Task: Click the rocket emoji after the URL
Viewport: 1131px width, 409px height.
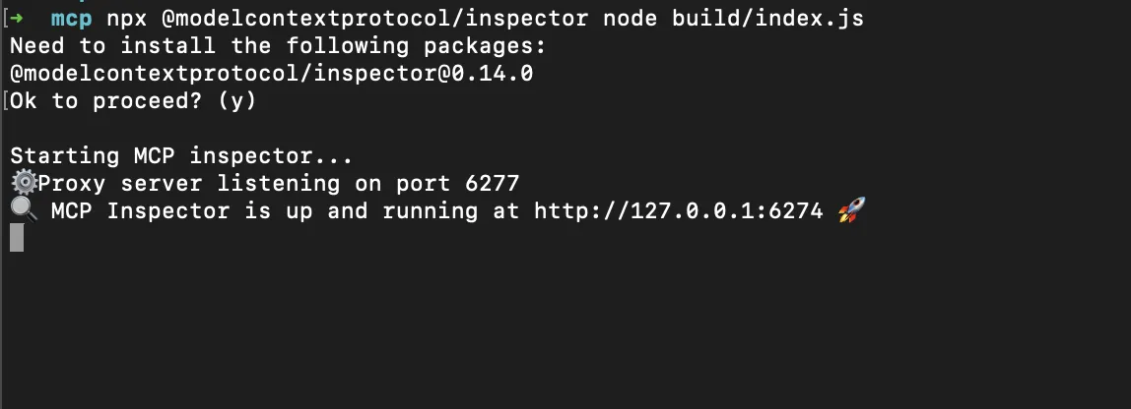Action: coord(851,210)
